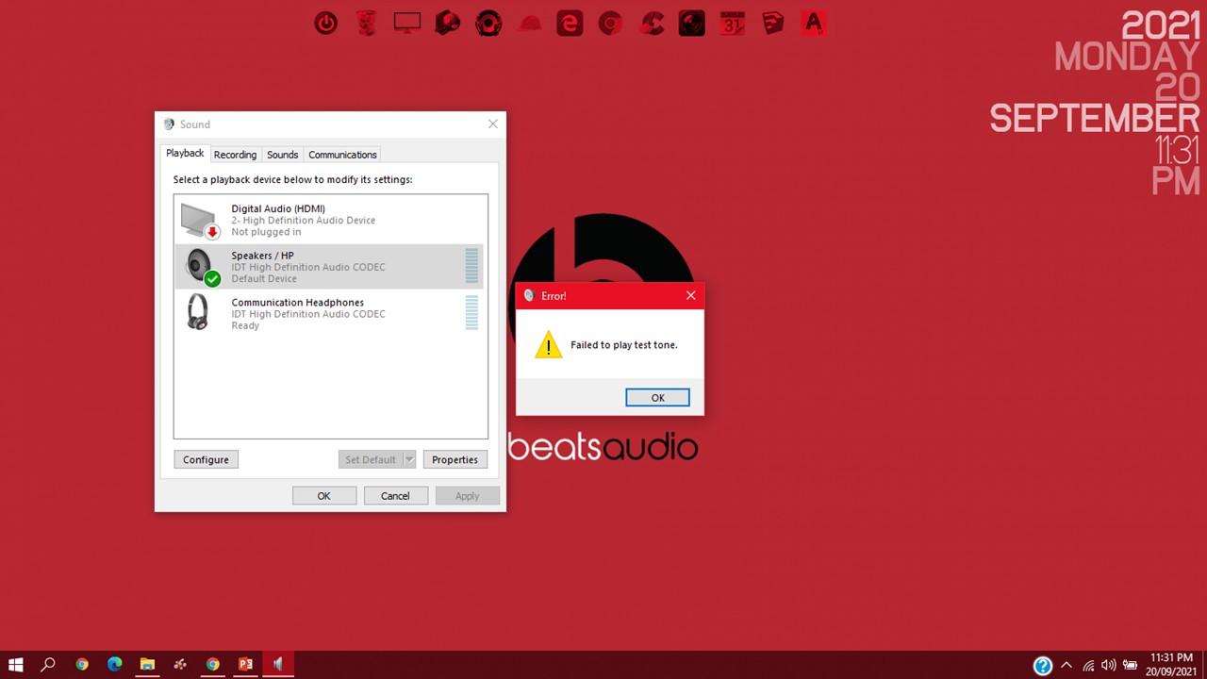Switch to the Sounds tab
This screenshot has width=1207, height=679.
point(282,155)
